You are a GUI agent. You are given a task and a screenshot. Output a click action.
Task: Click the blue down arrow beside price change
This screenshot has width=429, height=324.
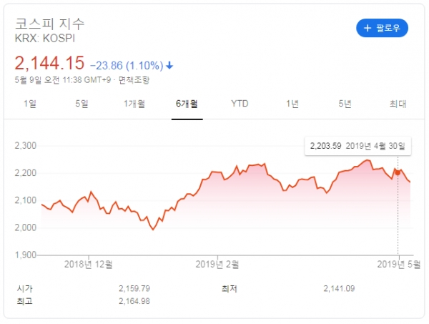(x=169, y=65)
